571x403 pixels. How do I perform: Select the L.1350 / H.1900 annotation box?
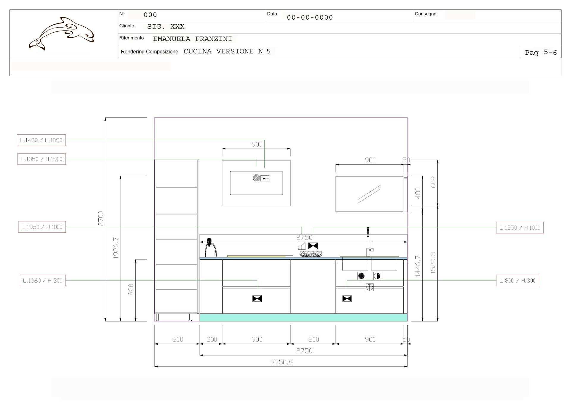(x=42, y=159)
